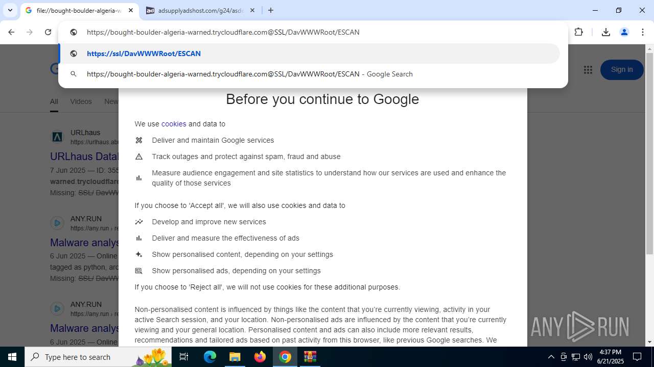654x367 pixels.
Task: Open the Downloads icon in toolbar
Action: pyautogui.click(x=605, y=32)
